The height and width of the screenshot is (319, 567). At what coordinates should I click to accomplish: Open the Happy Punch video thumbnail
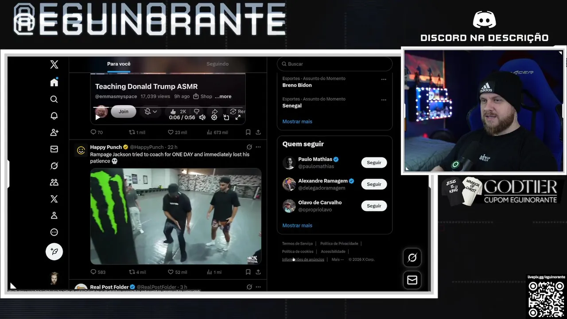[x=176, y=216]
